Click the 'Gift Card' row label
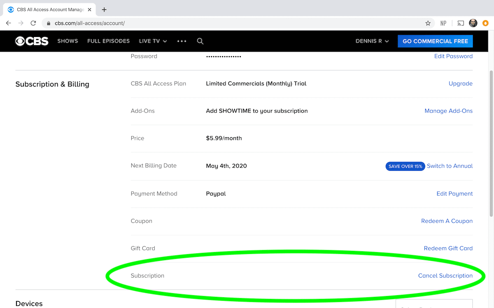Viewport: 494px width, 308px height. click(x=143, y=248)
